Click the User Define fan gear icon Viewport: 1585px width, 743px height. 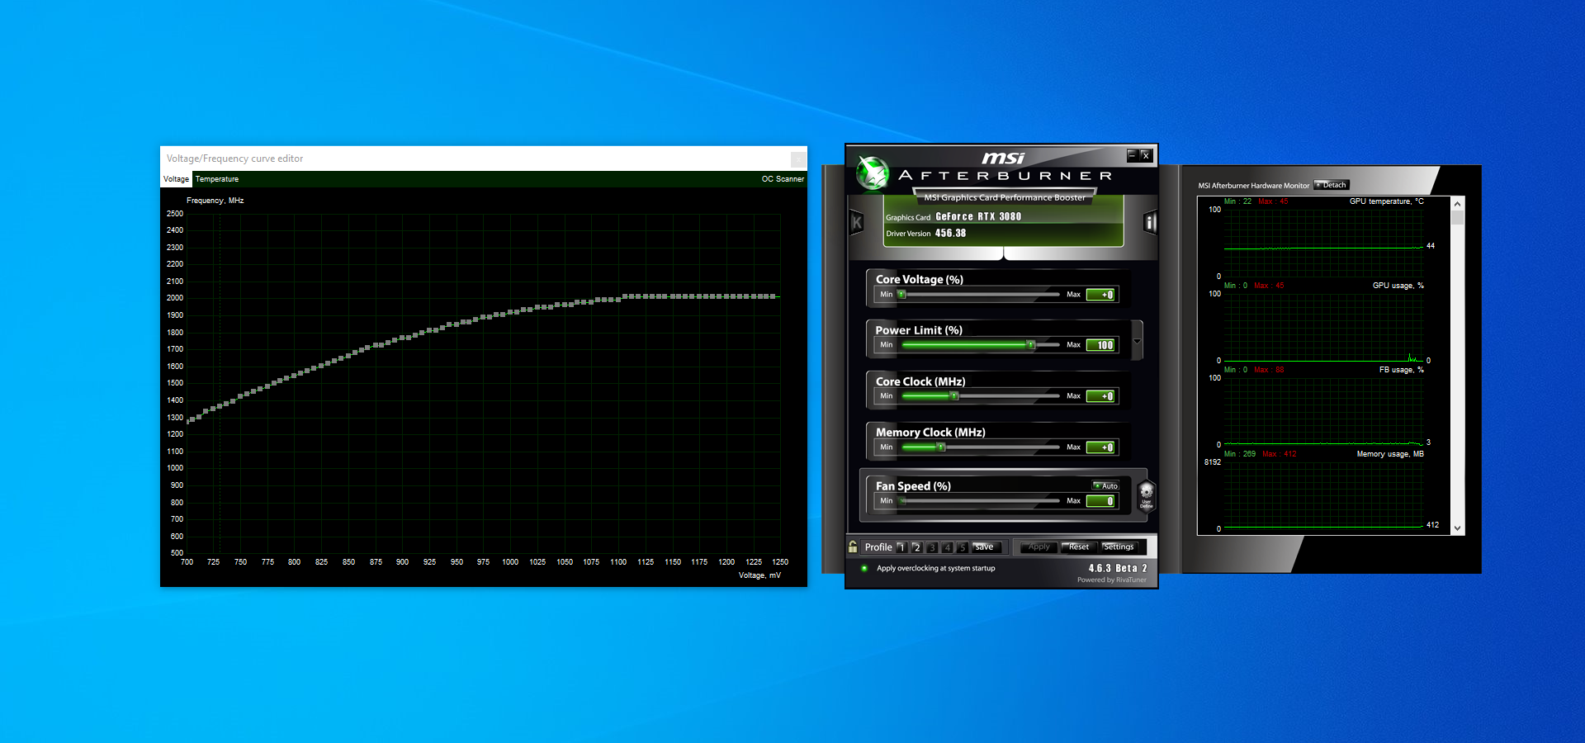click(x=1146, y=495)
